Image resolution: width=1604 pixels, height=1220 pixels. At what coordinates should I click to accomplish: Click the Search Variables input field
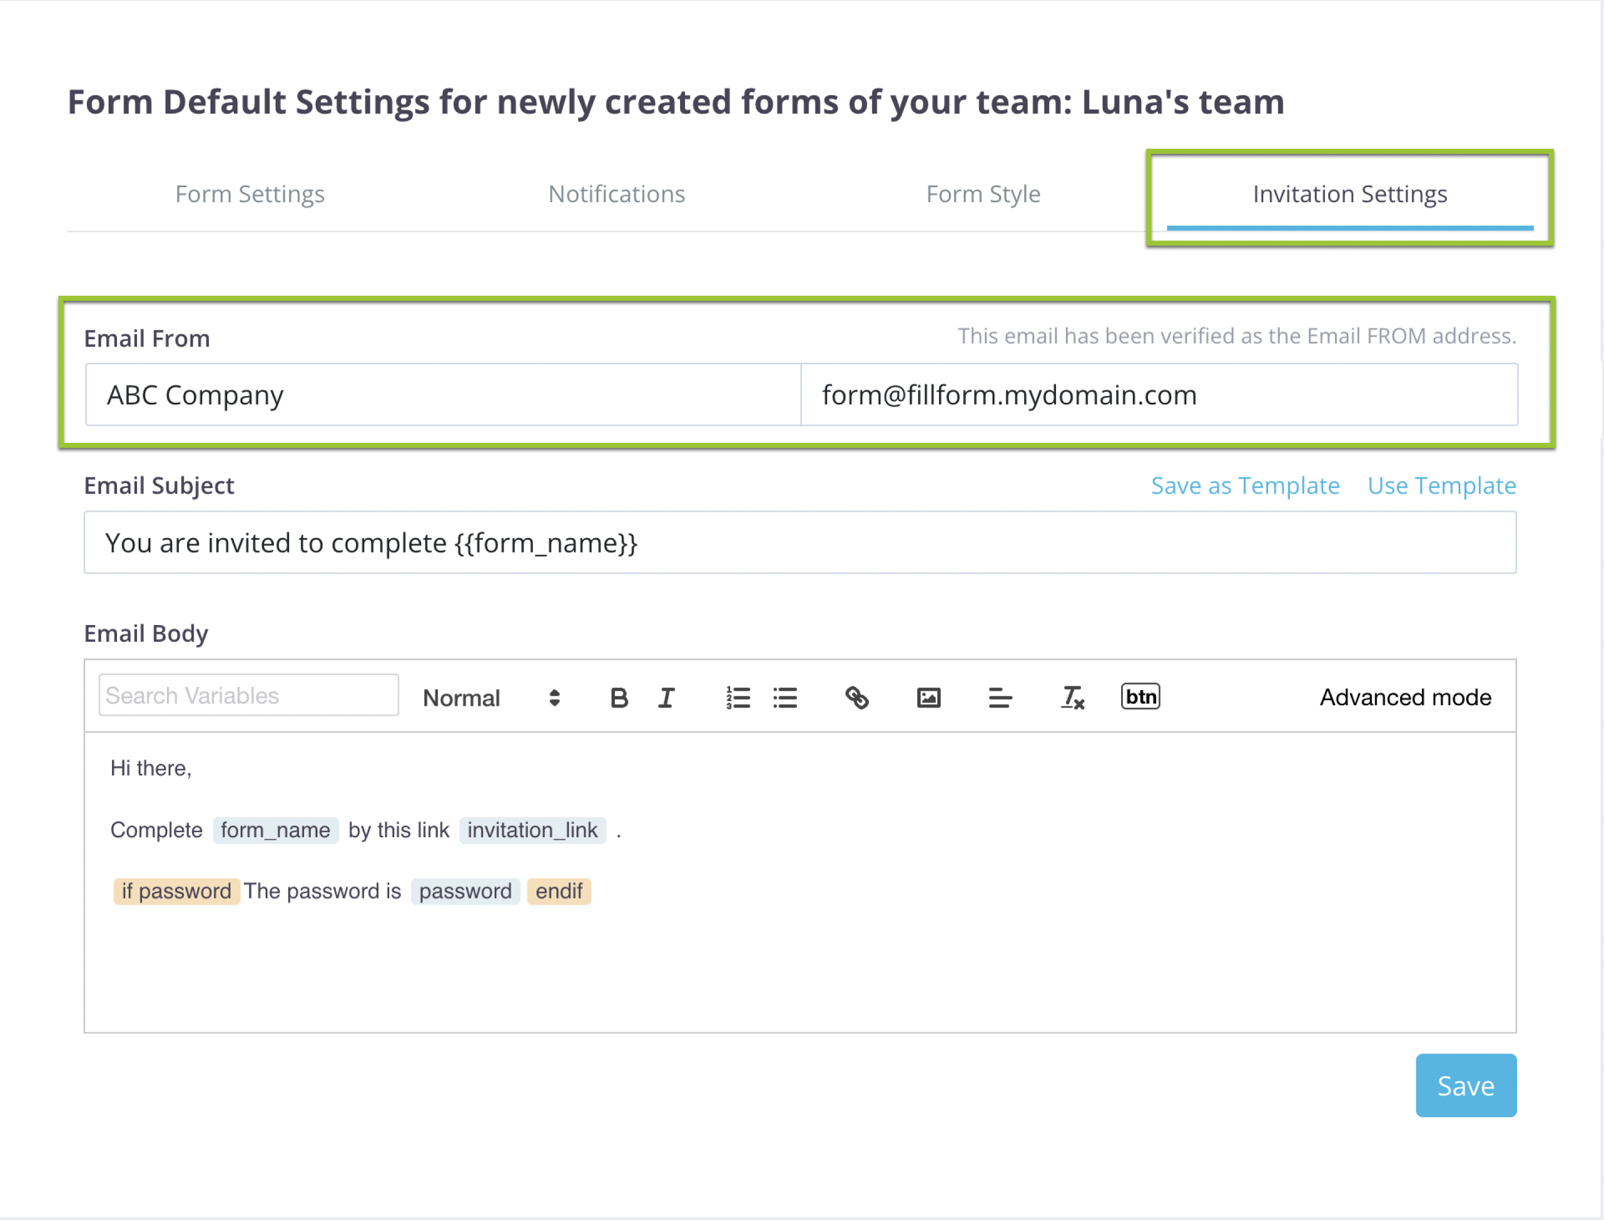click(248, 695)
